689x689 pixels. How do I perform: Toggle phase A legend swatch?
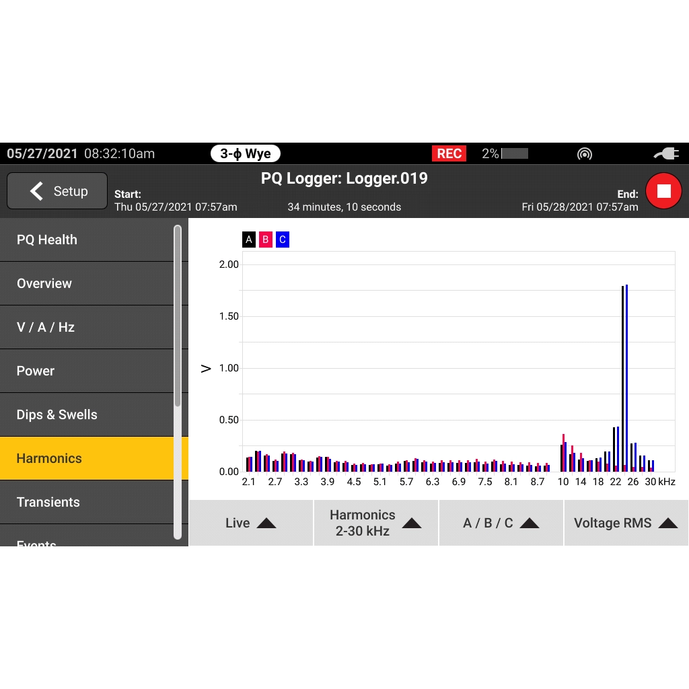click(x=249, y=240)
